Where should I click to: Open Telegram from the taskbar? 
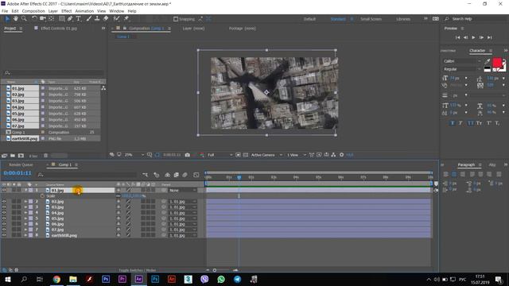coord(237,279)
